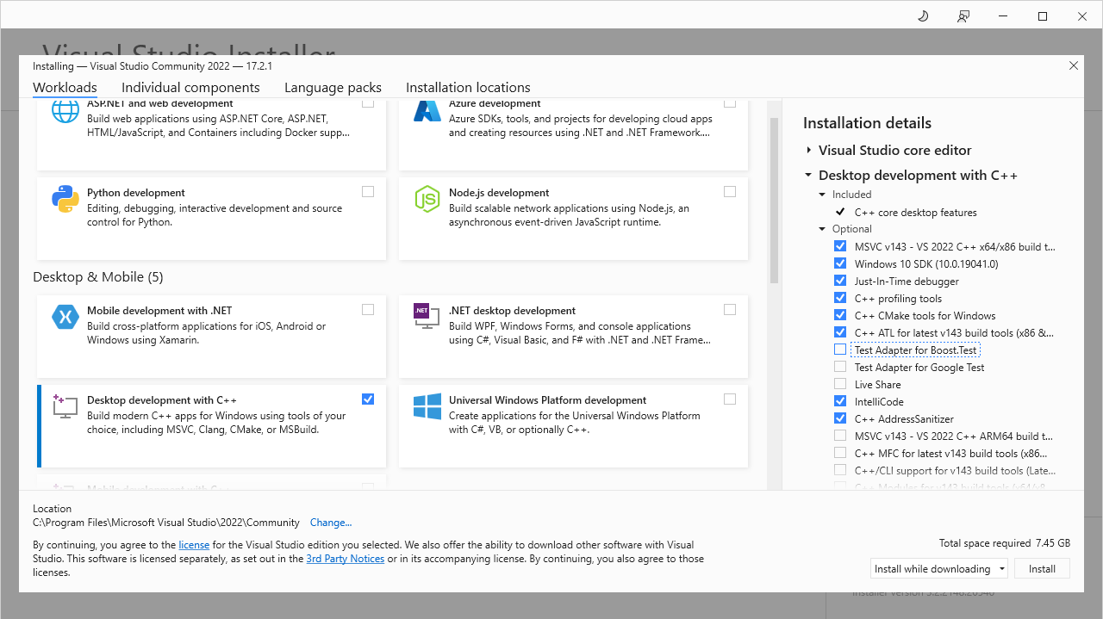Open the Installation locations tab
This screenshot has width=1103, height=619.
[468, 88]
